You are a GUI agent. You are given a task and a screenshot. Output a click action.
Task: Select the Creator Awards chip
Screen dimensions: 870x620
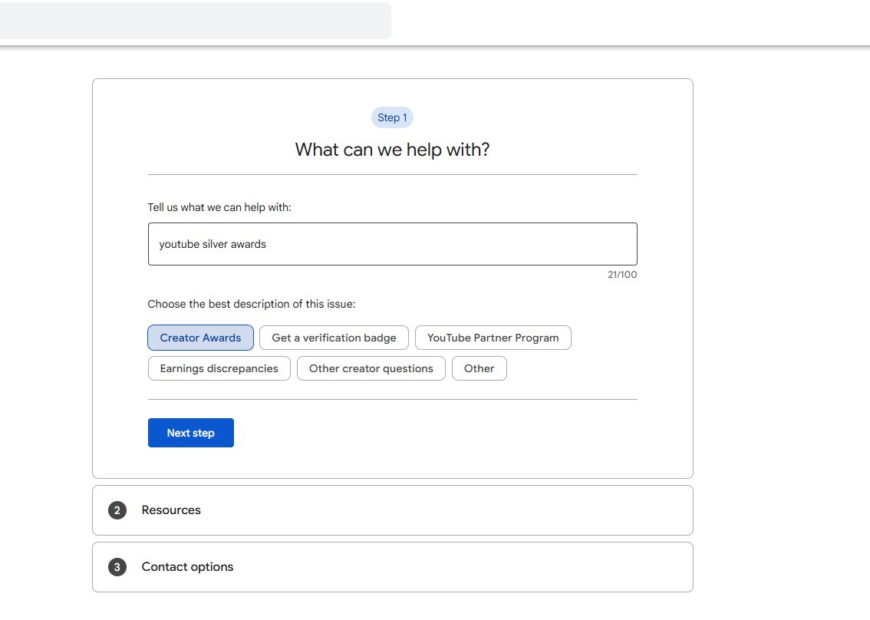click(200, 338)
